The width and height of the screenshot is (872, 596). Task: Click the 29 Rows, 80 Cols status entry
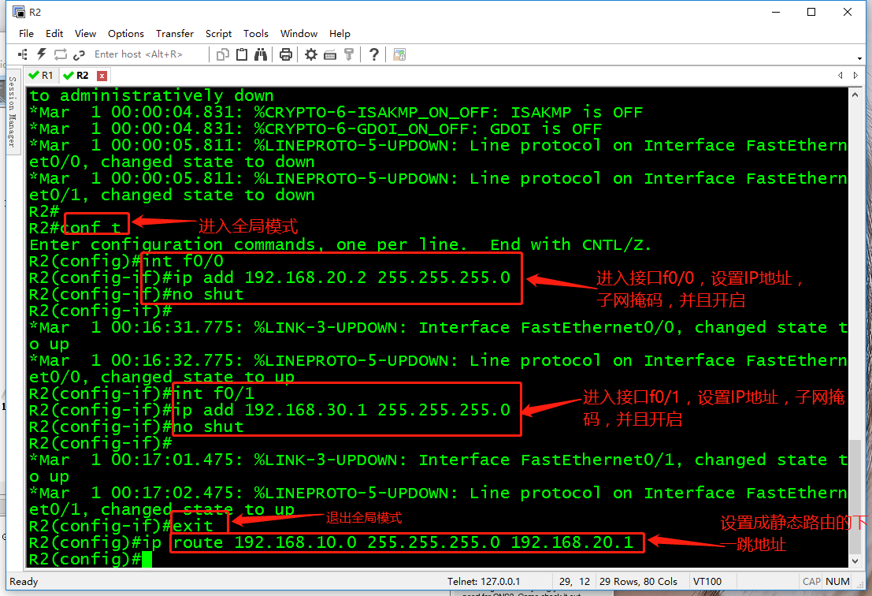[638, 582]
